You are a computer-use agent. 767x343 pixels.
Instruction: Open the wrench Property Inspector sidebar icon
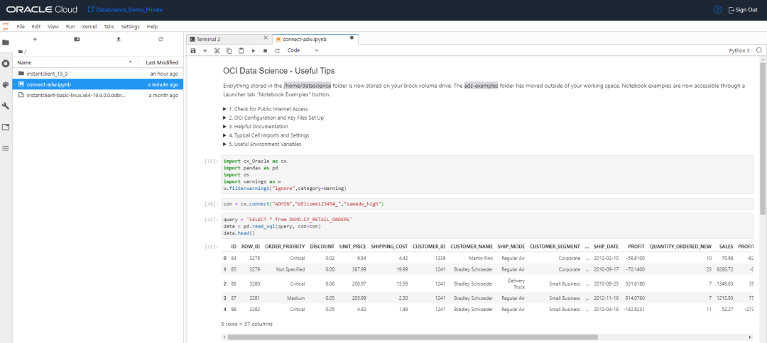coord(6,106)
